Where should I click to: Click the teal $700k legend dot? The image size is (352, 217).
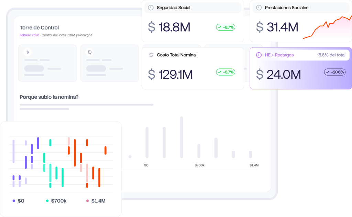pos(47,201)
